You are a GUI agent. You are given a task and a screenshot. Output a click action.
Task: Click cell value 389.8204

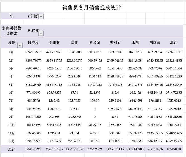pos(115,52)
